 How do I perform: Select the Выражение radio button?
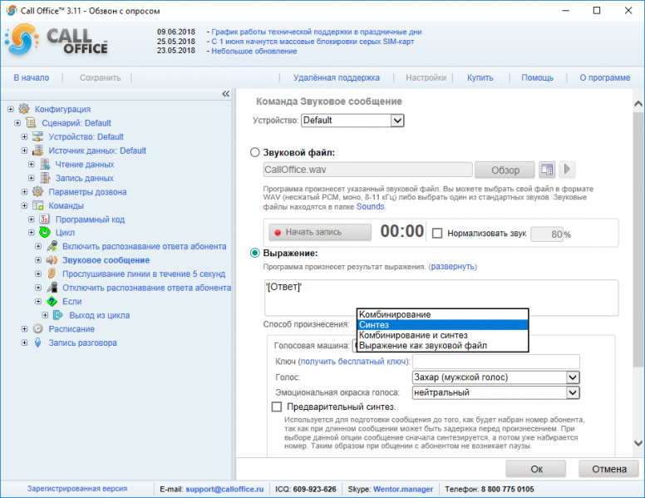(x=255, y=253)
